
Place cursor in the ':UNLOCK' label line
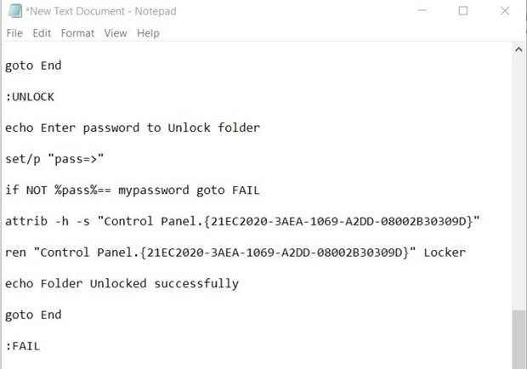pyautogui.click(x=30, y=97)
